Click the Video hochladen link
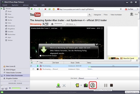This screenshot has width=140, height=94. [x=116, y=15]
